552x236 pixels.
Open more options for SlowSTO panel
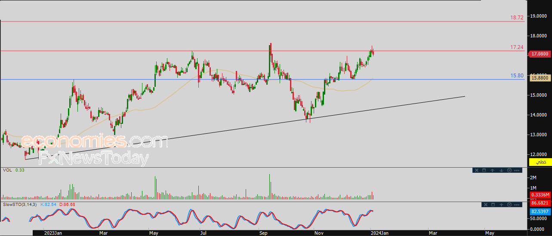coord(517,205)
